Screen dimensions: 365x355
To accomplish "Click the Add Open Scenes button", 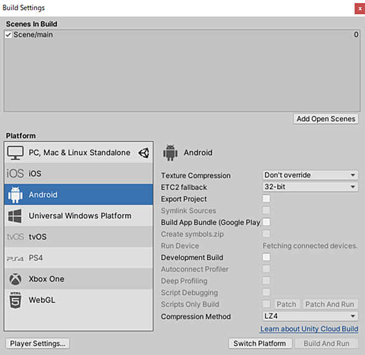I will (326, 119).
